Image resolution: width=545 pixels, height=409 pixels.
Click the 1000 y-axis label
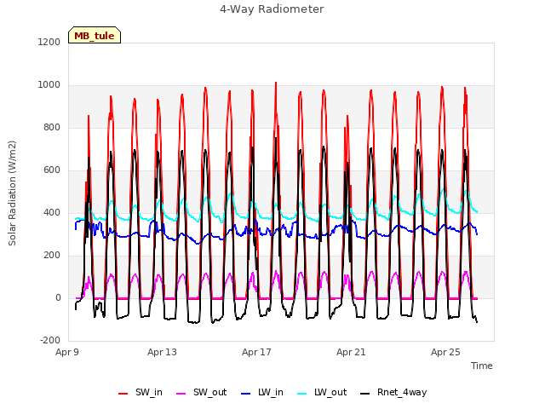[x=49, y=85]
